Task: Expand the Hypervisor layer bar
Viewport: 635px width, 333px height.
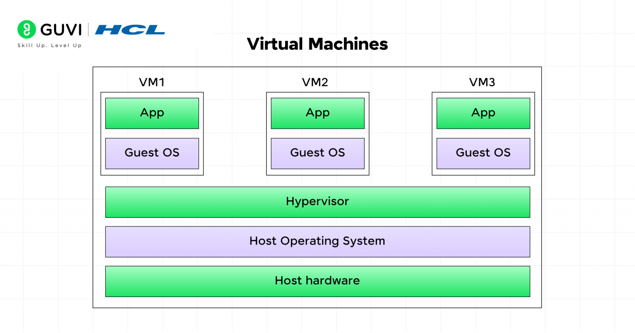Action: pyautogui.click(x=317, y=202)
